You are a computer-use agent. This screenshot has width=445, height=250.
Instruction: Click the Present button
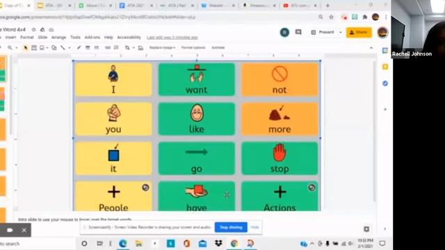(x=323, y=33)
